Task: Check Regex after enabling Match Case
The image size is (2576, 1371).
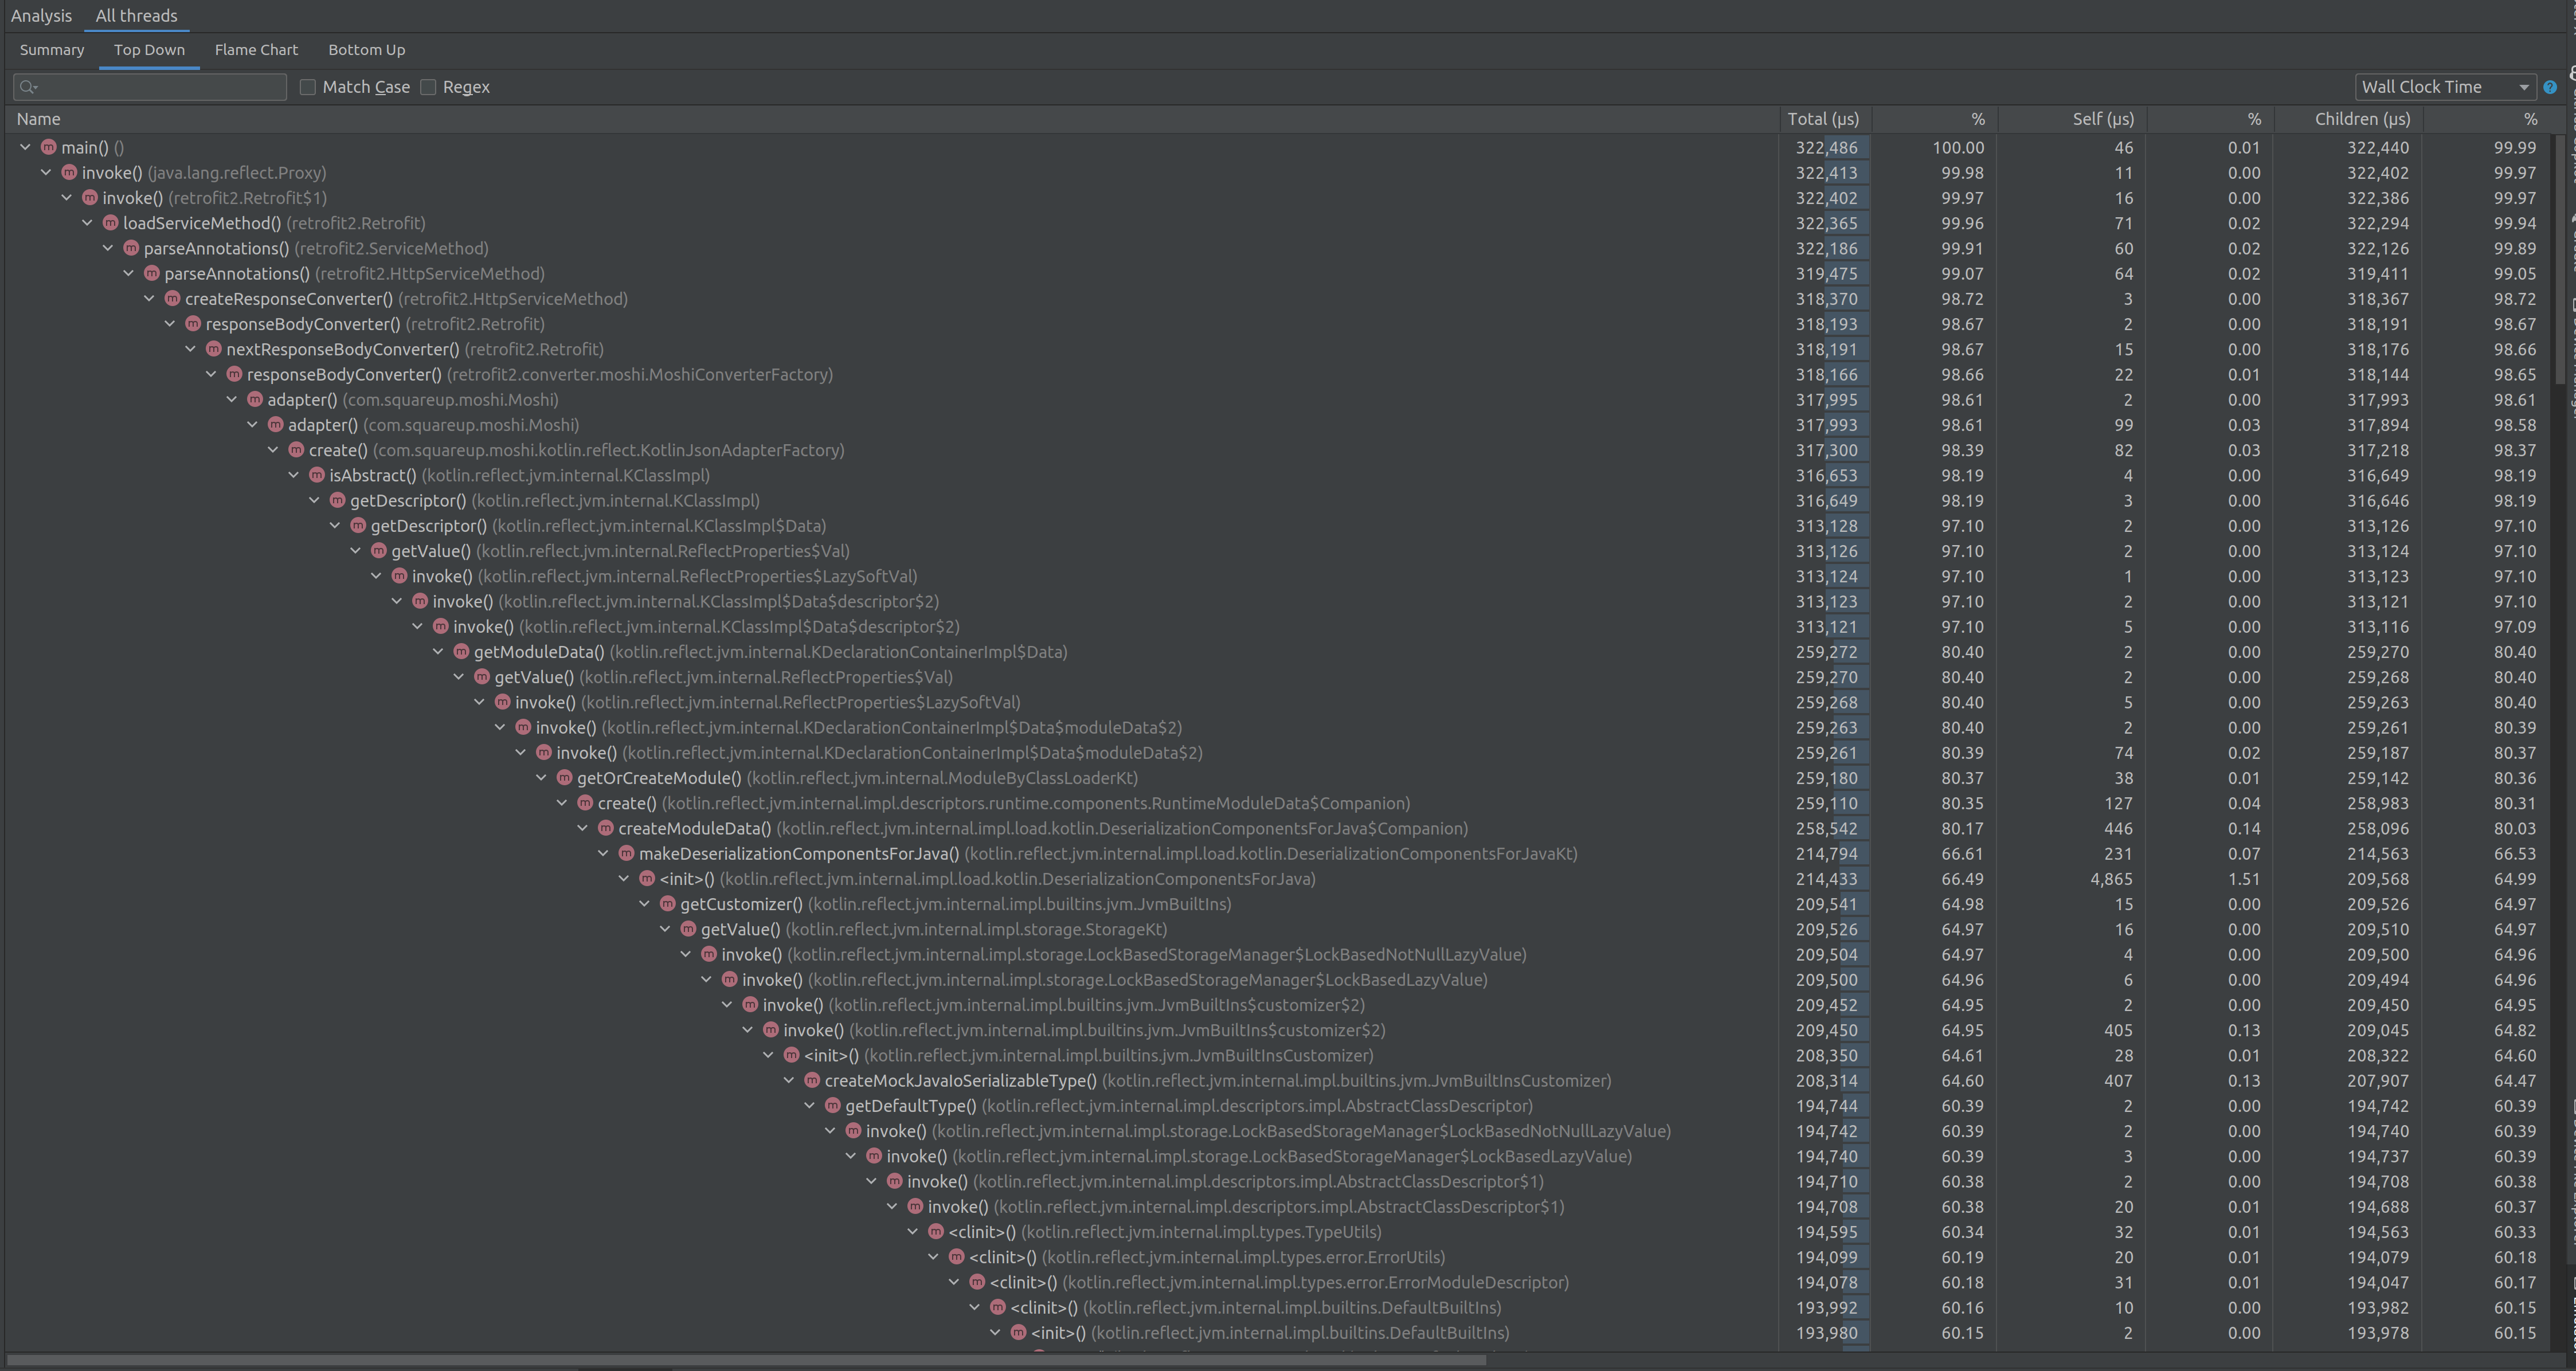Action: 428,87
